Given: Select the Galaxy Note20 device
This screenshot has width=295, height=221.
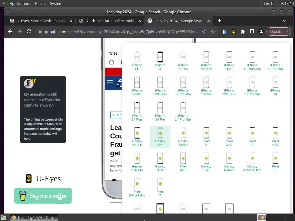Looking at the screenshot, I should coord(229,162).
